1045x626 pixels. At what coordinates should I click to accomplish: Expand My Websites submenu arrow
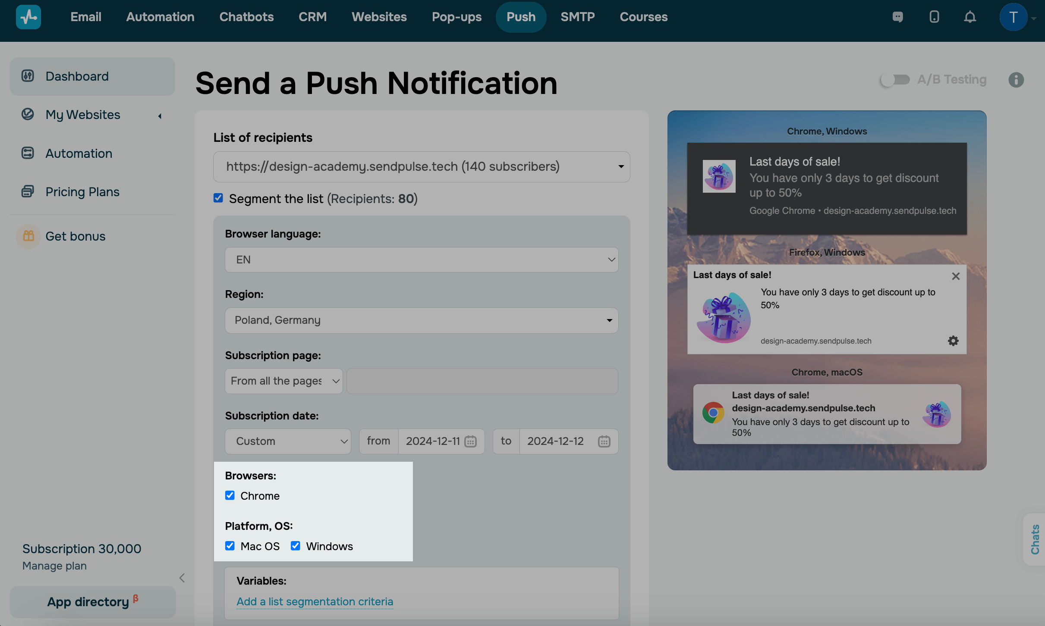pos(160,116)
